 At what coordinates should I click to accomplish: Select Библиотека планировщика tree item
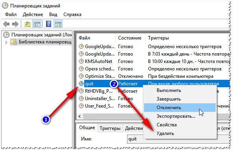pyautogui.click(x=45, y=42)
